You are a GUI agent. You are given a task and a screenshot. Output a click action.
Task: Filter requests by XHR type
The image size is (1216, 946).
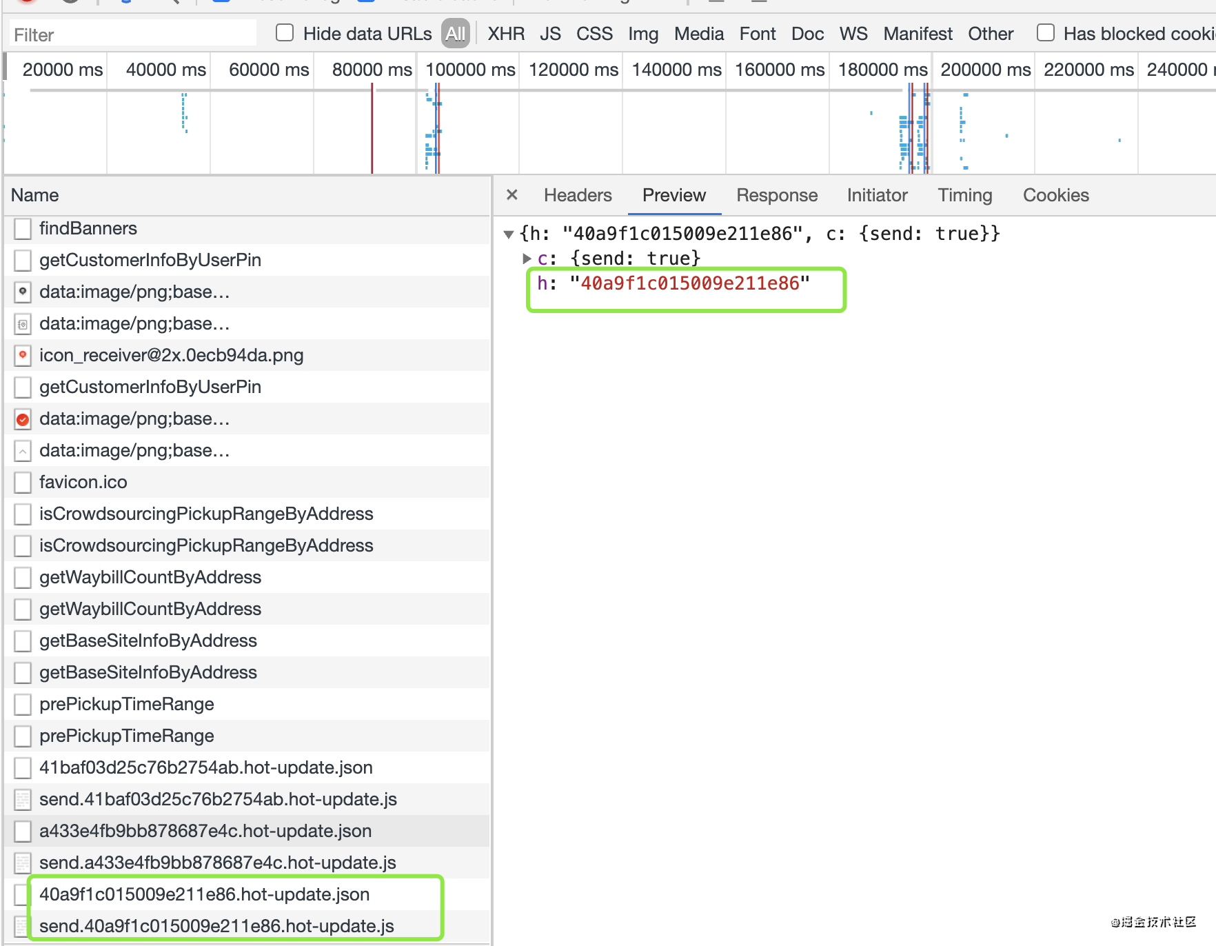pyautogui.click(x=506, y=33)
